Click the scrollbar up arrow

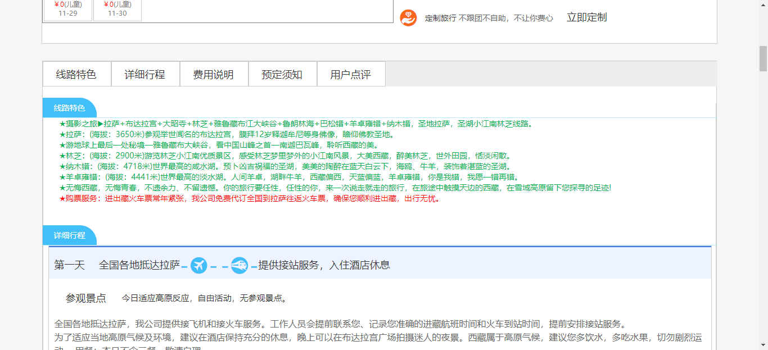pyautogui.click(x=763, y=4)
